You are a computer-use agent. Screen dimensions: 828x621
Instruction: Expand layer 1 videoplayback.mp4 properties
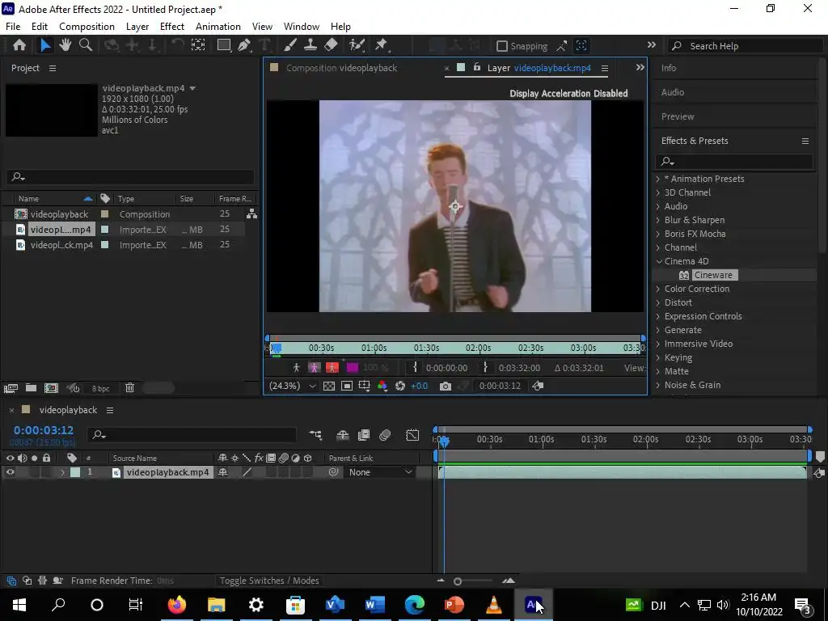[x=62, y=472]
